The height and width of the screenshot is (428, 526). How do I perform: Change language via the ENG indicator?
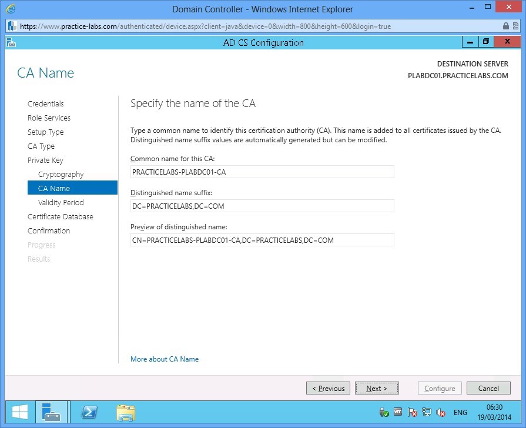coord(460,412)
